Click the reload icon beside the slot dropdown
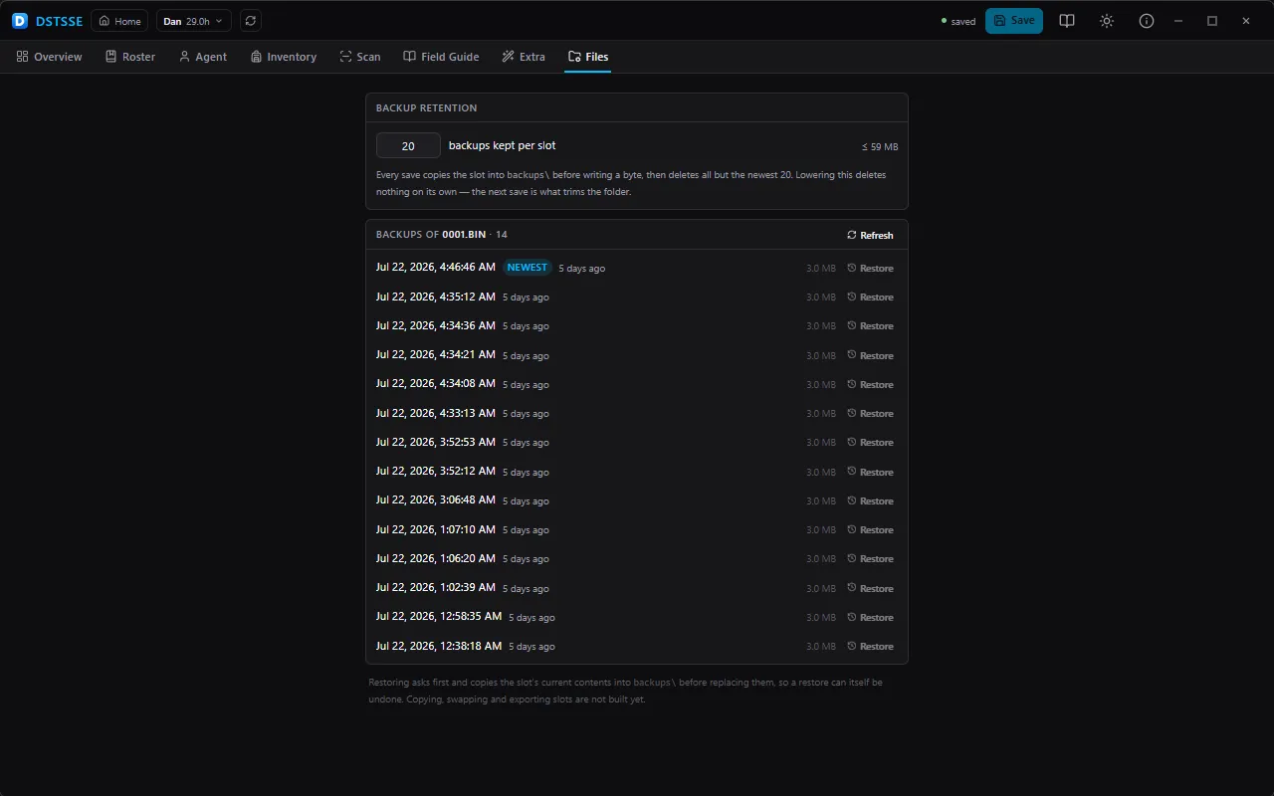Screen dimensions: 1274x796 (251, 21)
